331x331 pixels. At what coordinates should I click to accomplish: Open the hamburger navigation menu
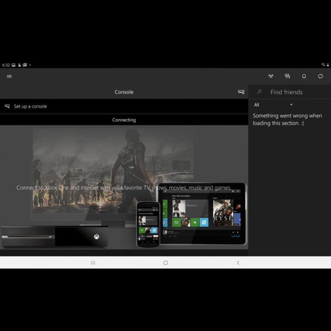tap(9, 76)
